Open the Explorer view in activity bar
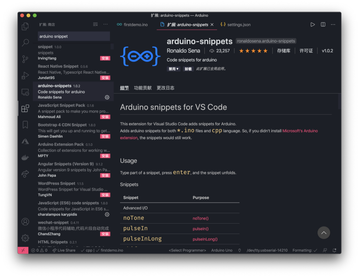359x277 pixels. click(25, 26)
